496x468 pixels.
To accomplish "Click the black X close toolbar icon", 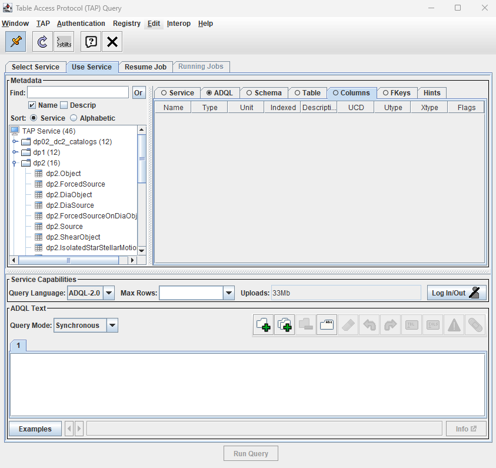I will (112, 41).
